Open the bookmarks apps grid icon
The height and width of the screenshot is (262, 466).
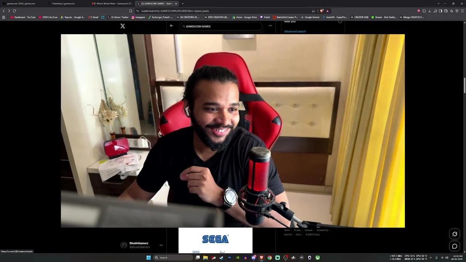pos(4,17)
